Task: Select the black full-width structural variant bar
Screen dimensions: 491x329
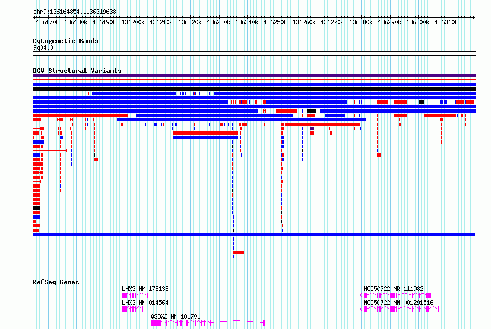Action: (254, 89)
